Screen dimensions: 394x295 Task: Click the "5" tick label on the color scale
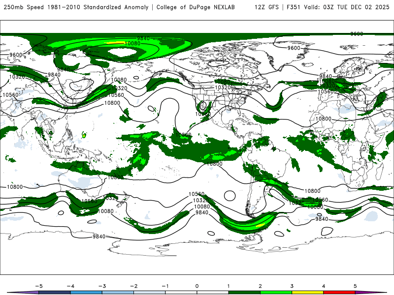(x=355, y=286)
